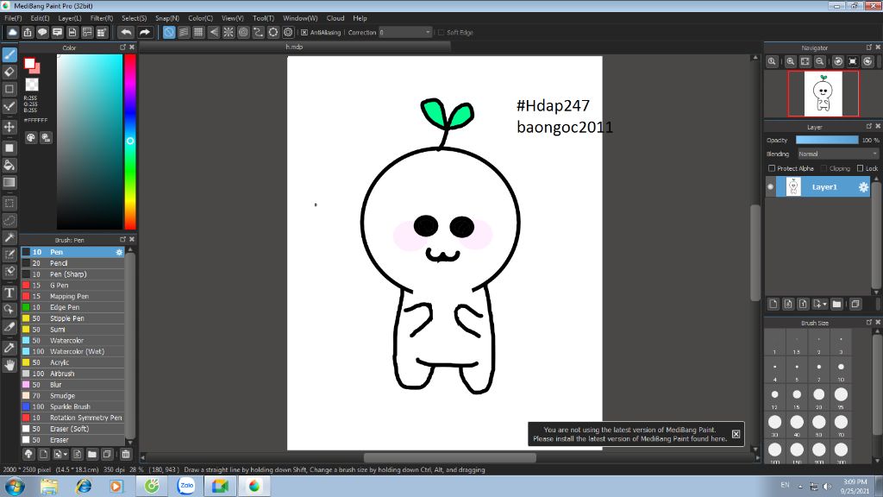
Task: Select the Hand tool
Action: (x=9, y=365)
